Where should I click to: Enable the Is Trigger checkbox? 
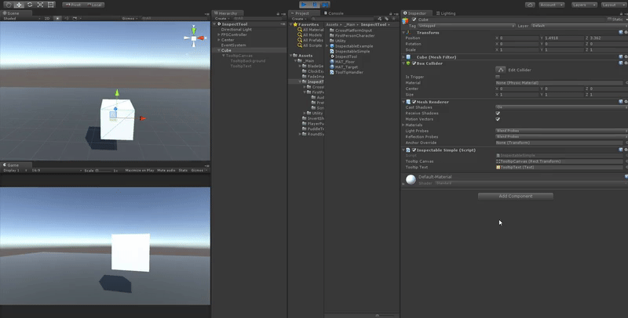click(x=498, y=77)
